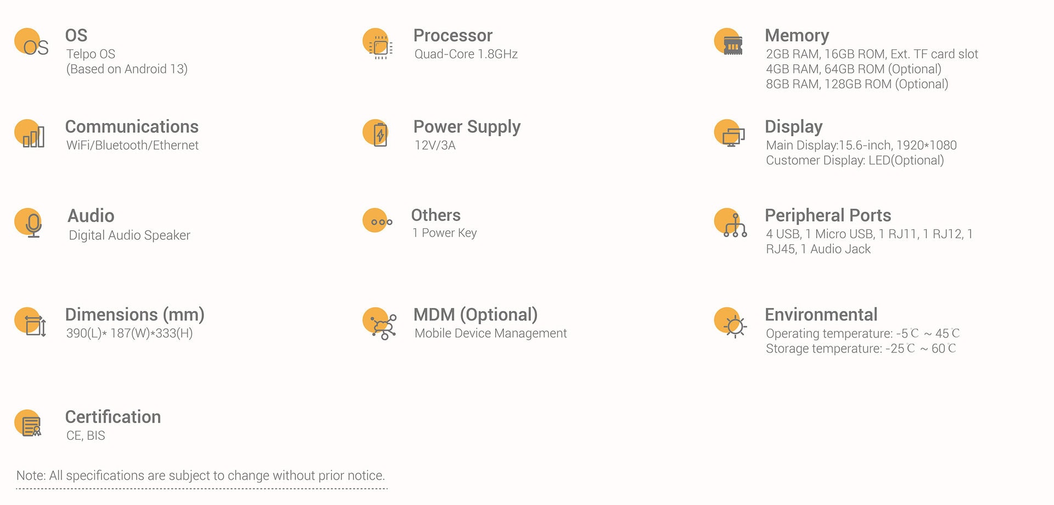1054x505 pixels.
Task: Click the Dimensions measurement icon
Action: pyautogui.click(x=30, y=322)
